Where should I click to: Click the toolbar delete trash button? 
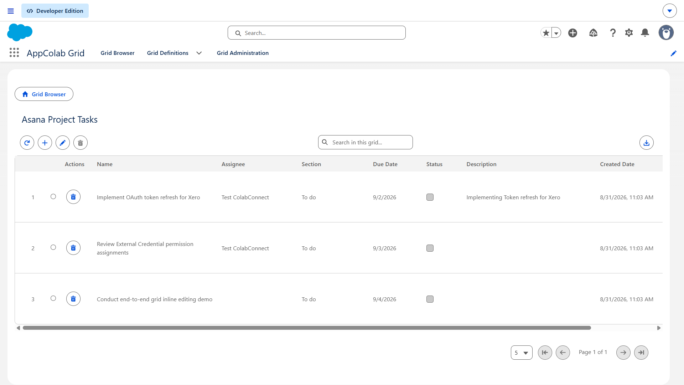pos(81,143)
